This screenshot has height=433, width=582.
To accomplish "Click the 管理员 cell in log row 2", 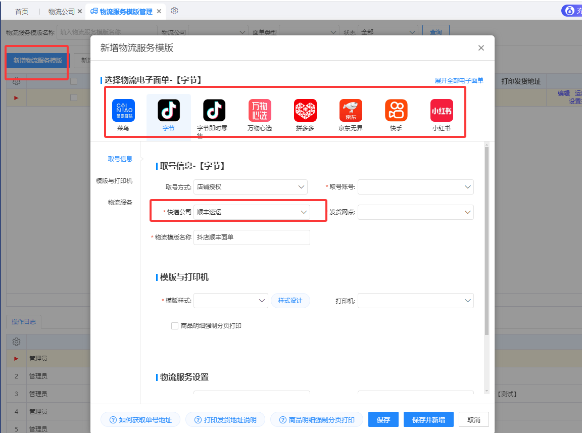I will [x=38, y=376].
